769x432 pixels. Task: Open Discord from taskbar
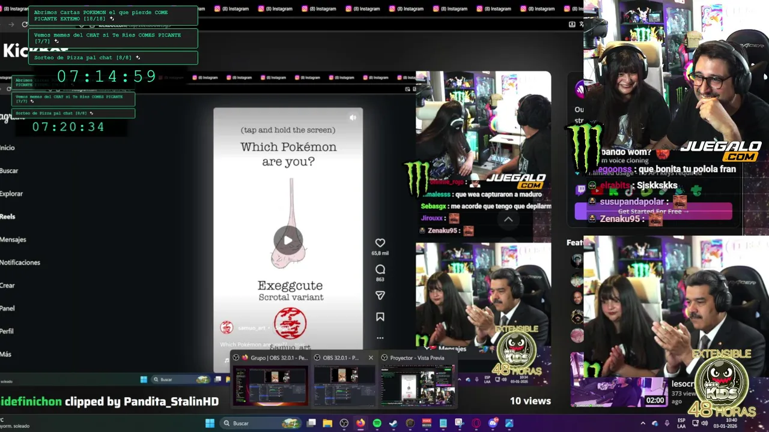493,423
